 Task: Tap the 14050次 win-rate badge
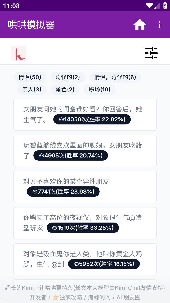pyautogui.click(x=92, y=119)
